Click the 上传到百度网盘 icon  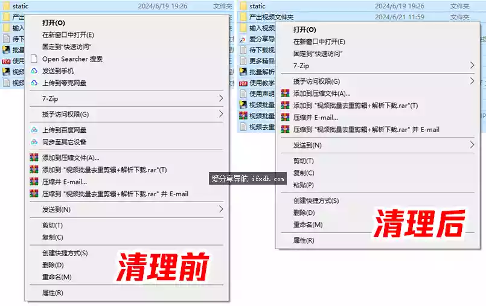click(x=34, y=130)
